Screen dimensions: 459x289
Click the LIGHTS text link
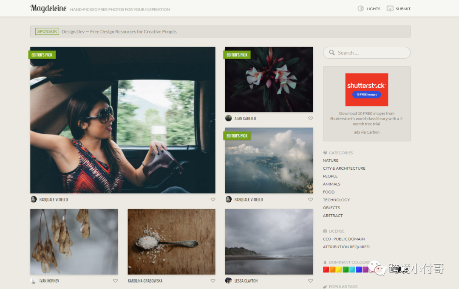click(373, 9)
